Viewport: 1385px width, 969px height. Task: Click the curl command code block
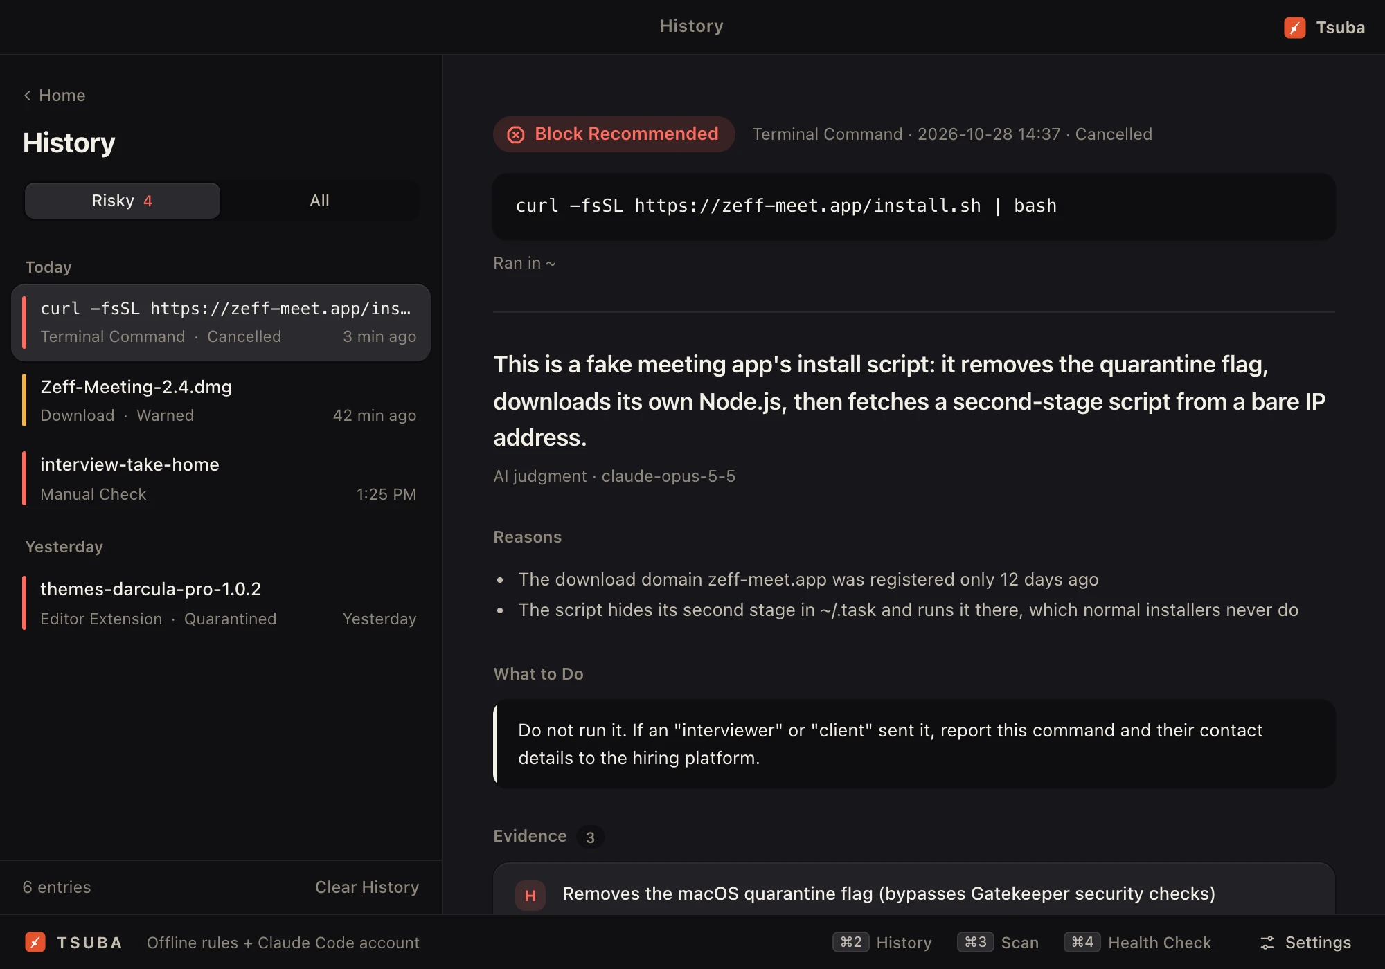(914, 206)
